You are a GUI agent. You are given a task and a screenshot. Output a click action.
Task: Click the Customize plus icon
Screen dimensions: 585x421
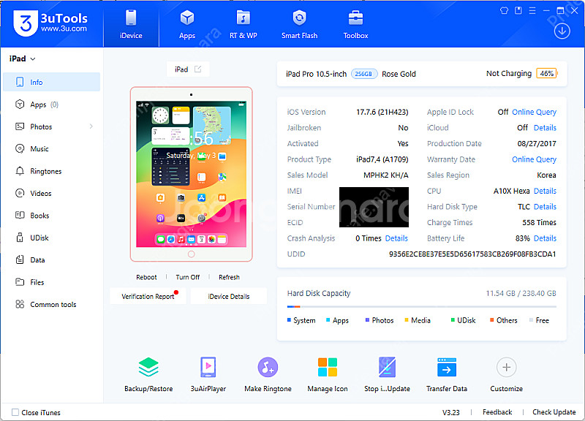506,368
